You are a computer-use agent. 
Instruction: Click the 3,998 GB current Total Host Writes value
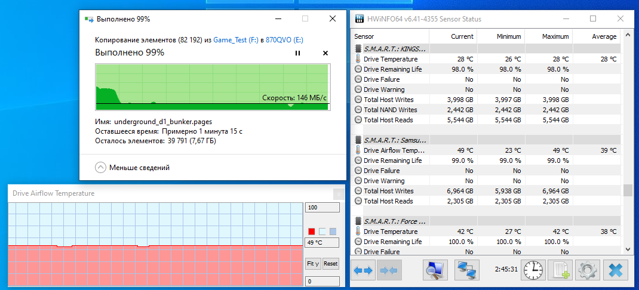point(459,100)
